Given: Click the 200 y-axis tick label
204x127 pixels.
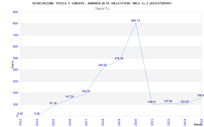Looking at the screenshot, I should (x=15, y=93).
